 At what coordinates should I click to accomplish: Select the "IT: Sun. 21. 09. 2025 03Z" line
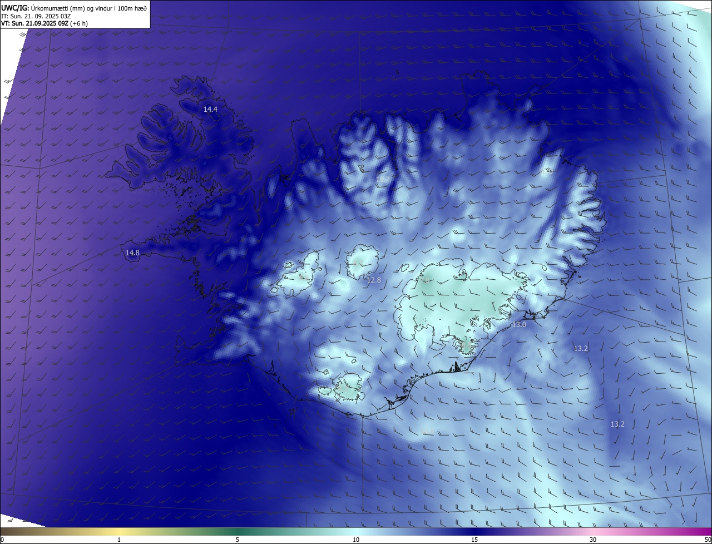[36, 16]
